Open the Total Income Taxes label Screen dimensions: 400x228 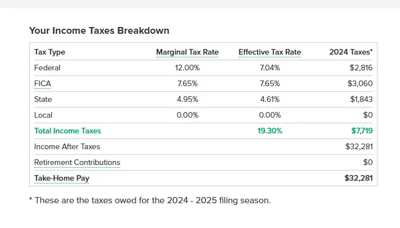(68, 131)
